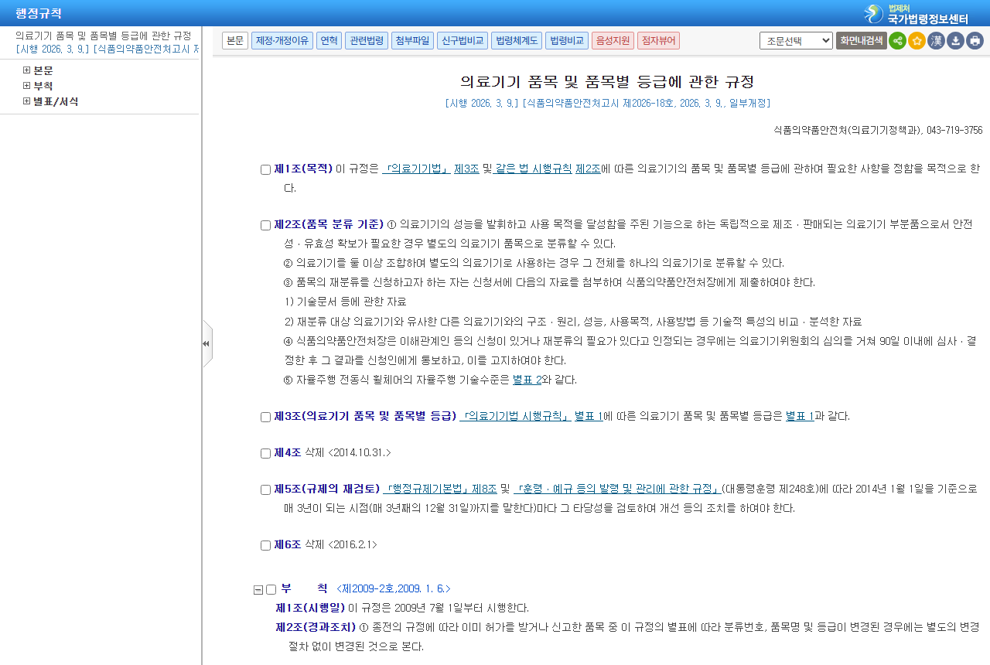The width and height of the screenshot is (990, 665).
Task: Open 제2조 link in 제1조 text
Action: tap(588, 169)
